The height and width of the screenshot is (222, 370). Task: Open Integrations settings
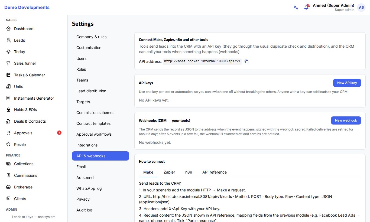pyautogui.click(x=100, y=145)
